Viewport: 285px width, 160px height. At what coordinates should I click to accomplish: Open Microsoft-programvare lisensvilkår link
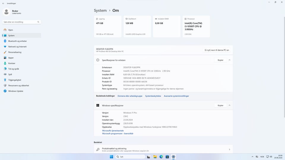(x=118, y=134)
